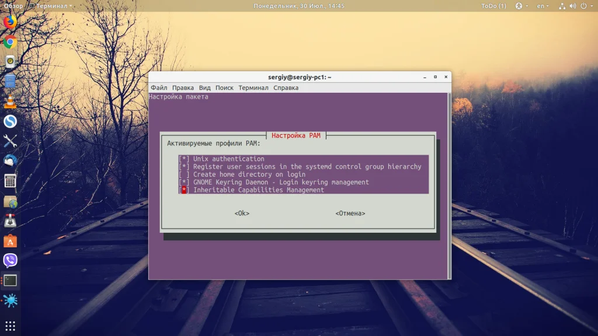Screen dimensions: 598x336
Task: Open the wrench and screwdriver tools icon
Action: click(x=11, y=141)
